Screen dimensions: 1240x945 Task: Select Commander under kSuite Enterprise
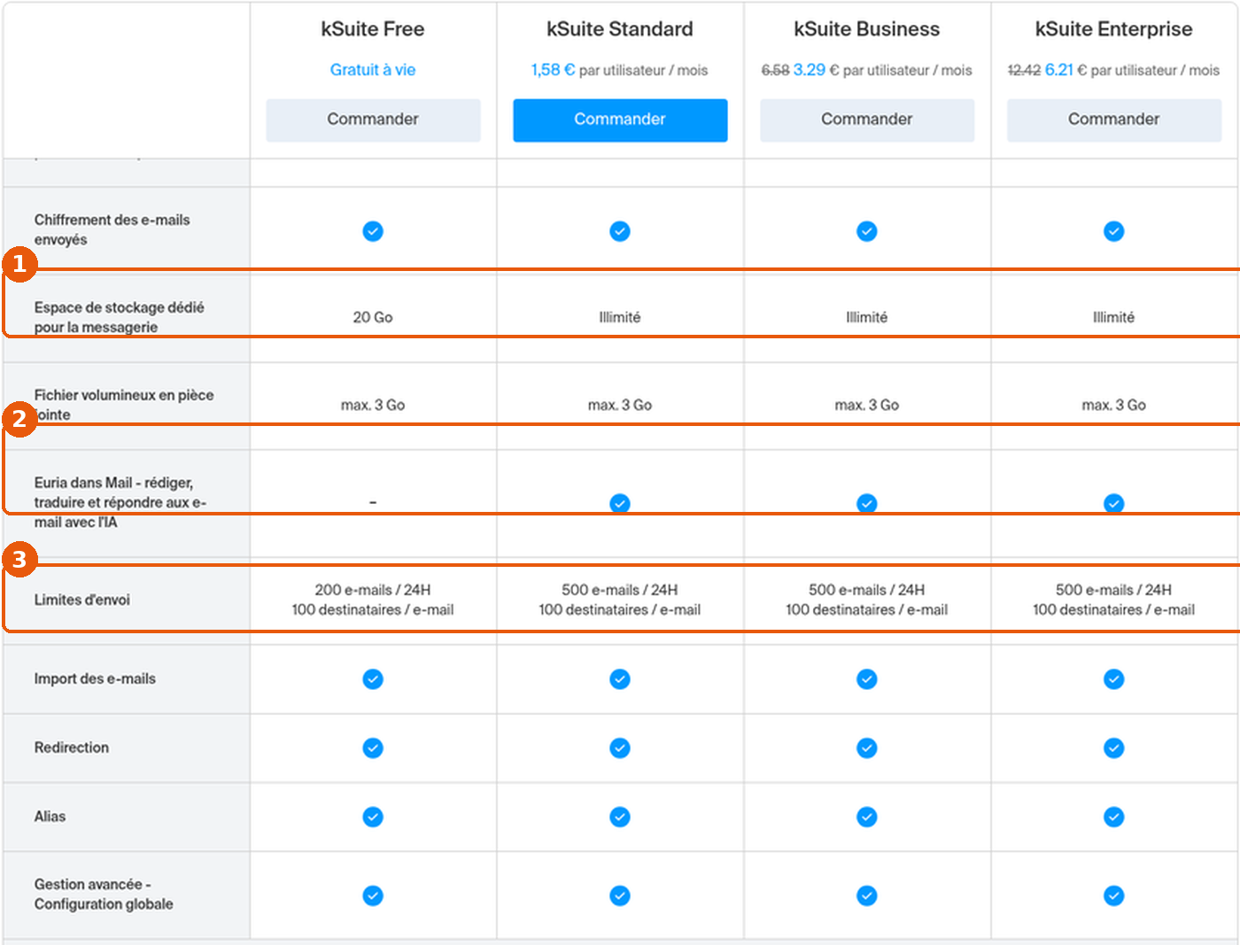(x=1114, y=120)
